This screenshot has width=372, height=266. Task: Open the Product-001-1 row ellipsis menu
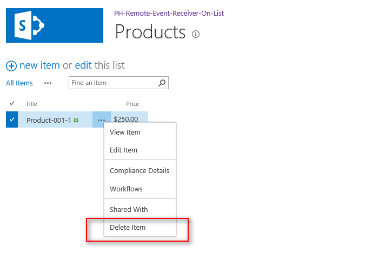coord(102,119)
